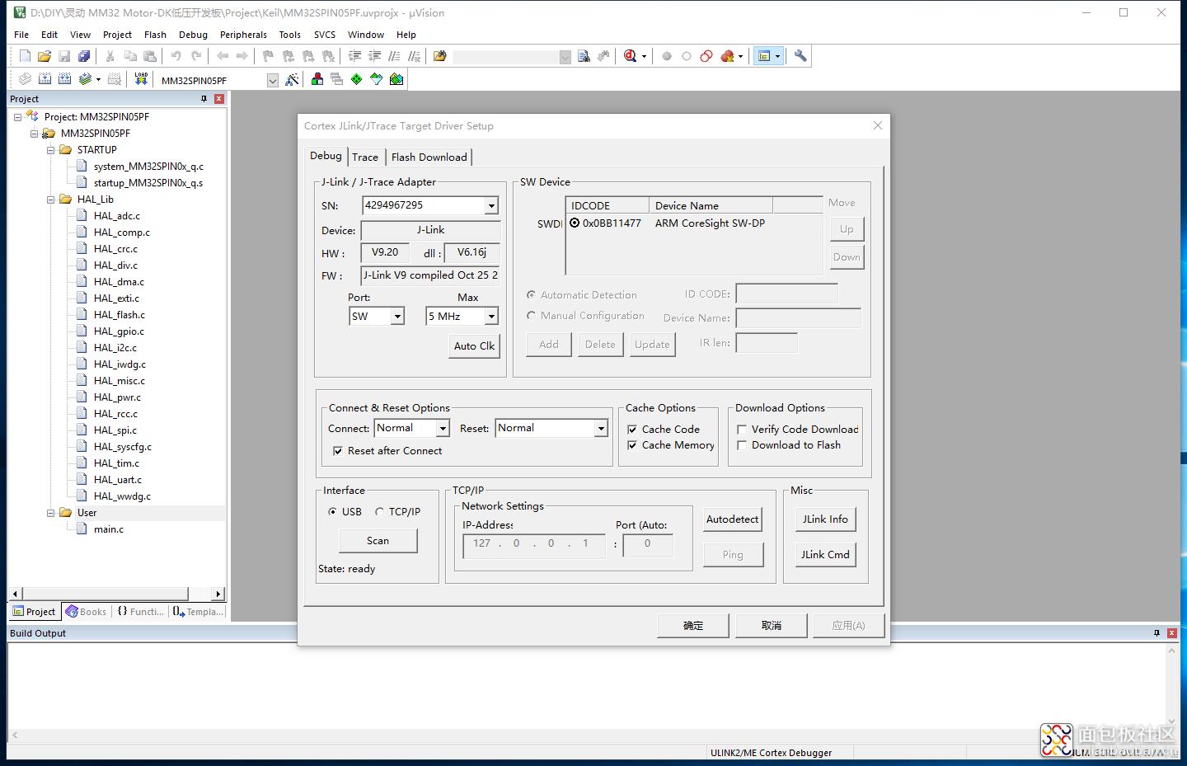The width and height of the screenshot is (1187, 766).
Task: Open the Max clock 5 MHz dropdown
Action: (491, 317)
